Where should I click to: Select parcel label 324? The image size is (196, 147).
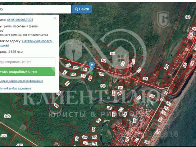[x=134, y=62]
